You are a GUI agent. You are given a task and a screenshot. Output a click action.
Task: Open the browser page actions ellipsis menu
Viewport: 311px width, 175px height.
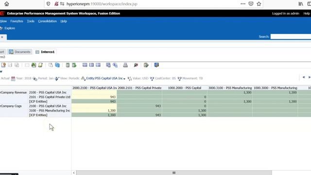coord(243,4)
